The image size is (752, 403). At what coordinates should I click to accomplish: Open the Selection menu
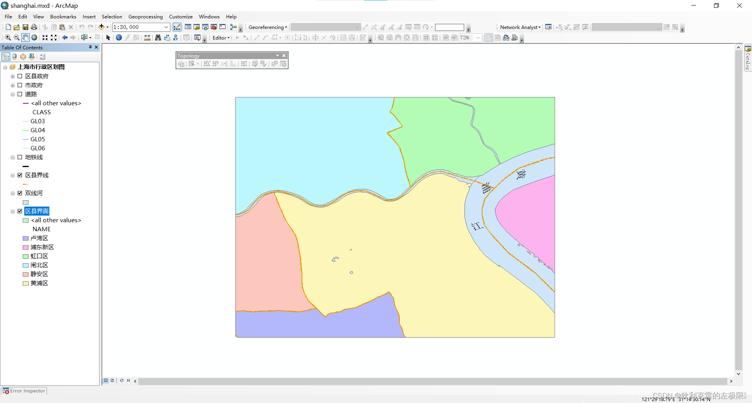112,16
